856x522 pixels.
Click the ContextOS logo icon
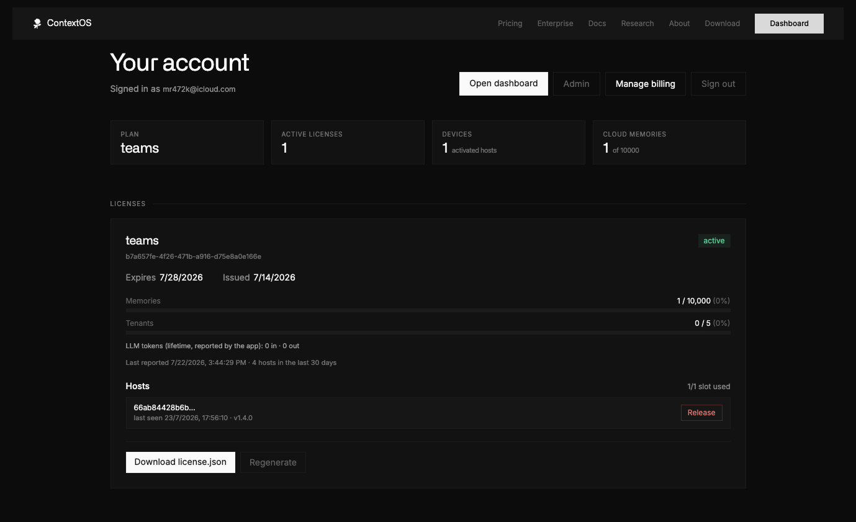tap(37, 24)
